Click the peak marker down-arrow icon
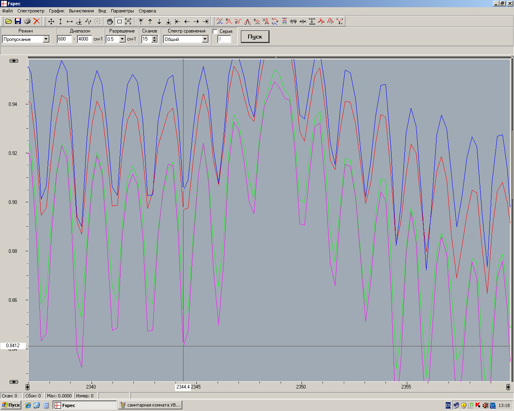The width and height of the screenshot is (514, 411). [x=79, y=21]
